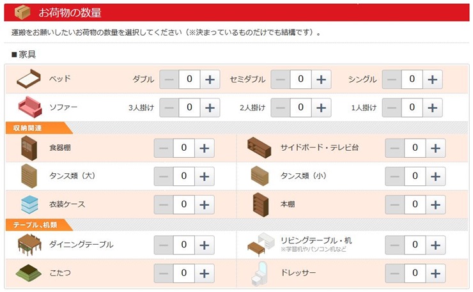The width and height of the screenshot is (473, 292).
Task: Add one タンス類（大）with plus button
Action: (x=205, y=176)
